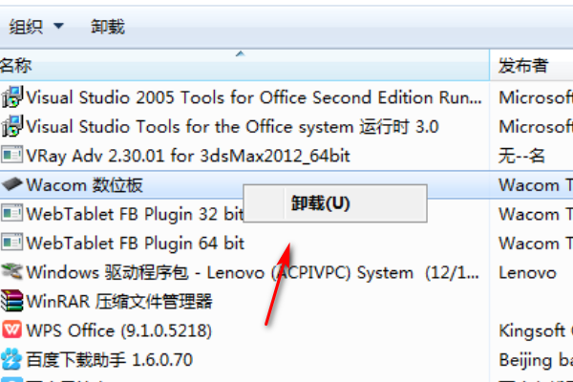573x382 pixels.
Task: Click the Wacom 数位板 tablet icon
Action: click(x=12, y=184)
